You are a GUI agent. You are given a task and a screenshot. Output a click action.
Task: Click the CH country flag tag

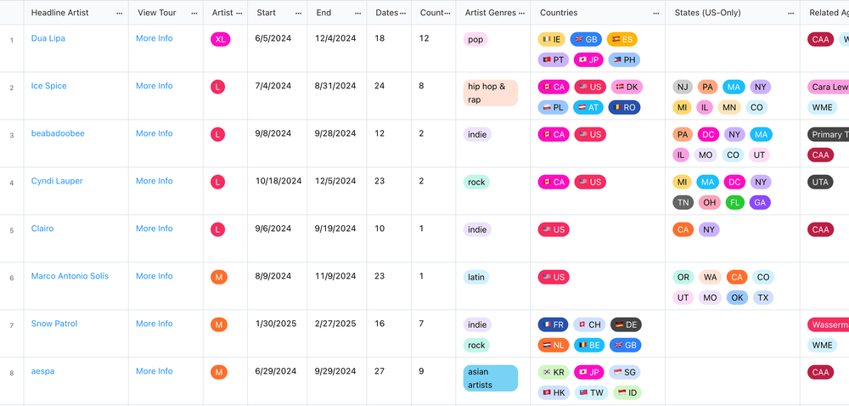click(x=589, y=325)
